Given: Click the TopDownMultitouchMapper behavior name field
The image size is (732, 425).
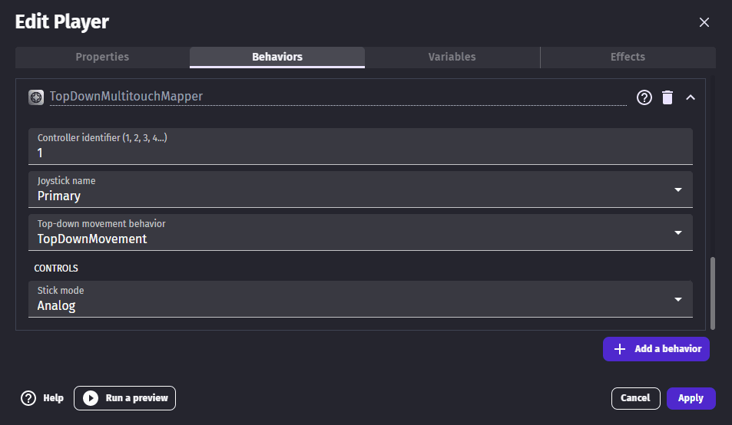Looking at the screenshot, I should [x=338, y=97].
